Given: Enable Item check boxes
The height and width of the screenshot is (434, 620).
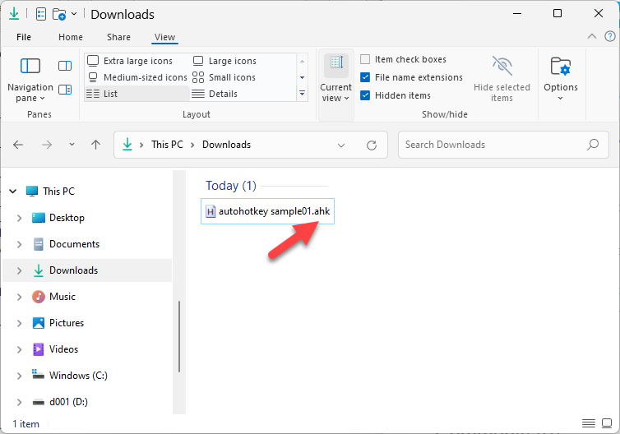Looking at the screenshot, I should click(365, 59).
